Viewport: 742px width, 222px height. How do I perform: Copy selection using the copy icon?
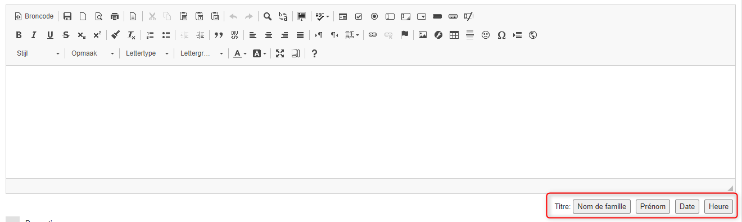(168, 16)
